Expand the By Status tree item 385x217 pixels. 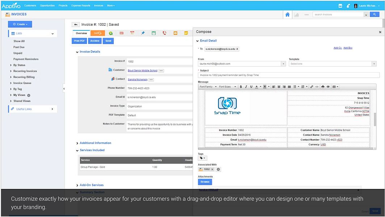[x=11, y=65]
